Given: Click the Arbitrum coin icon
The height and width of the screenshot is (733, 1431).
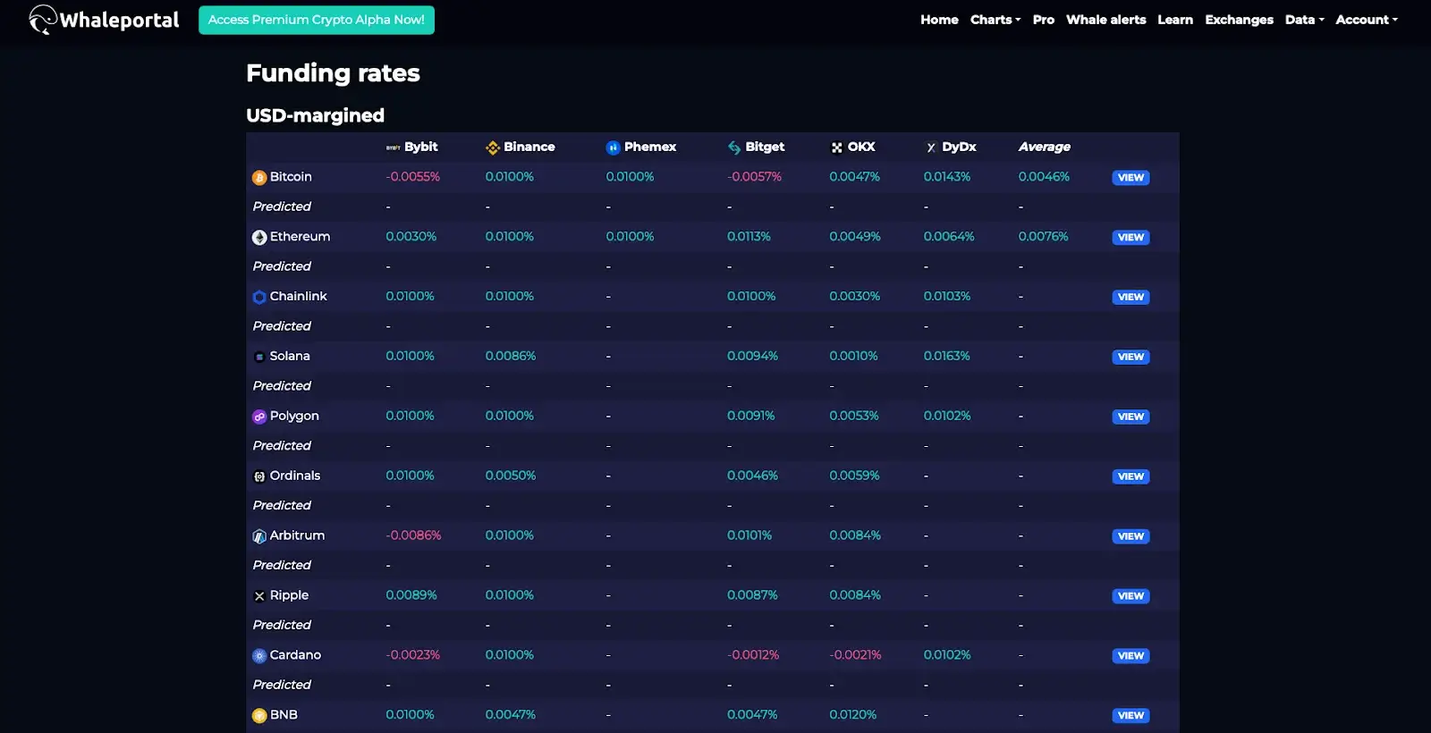Looking at the screenshot, I should [259, 536].
